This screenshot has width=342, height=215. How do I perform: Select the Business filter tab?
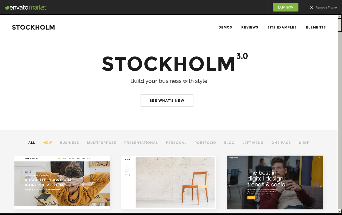(69, 143)
